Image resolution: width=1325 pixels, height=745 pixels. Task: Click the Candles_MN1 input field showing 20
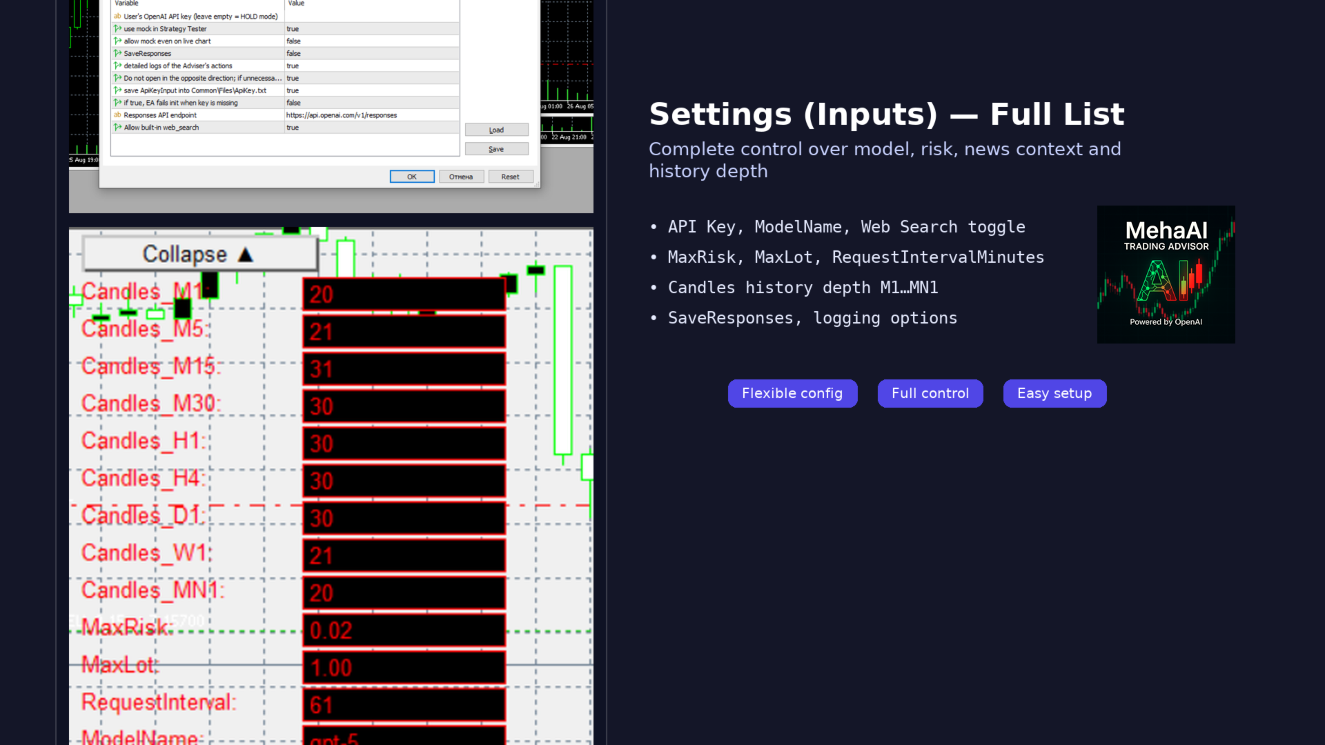click(x=404, y=593)
